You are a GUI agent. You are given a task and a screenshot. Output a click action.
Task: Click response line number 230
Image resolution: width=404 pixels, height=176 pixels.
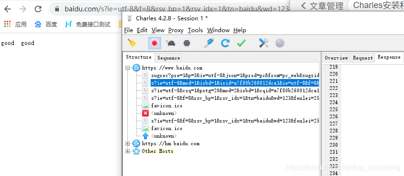pos(333,145)
